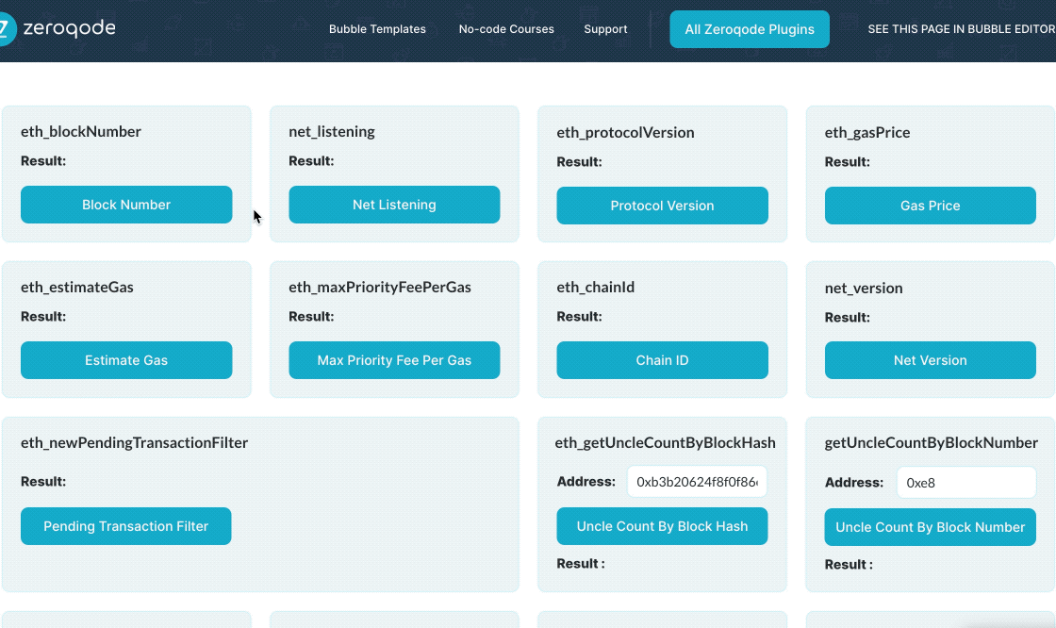1056x628 pixels.
Task: Select eth_protocolVersion heading text
Action: coord(626,132)
